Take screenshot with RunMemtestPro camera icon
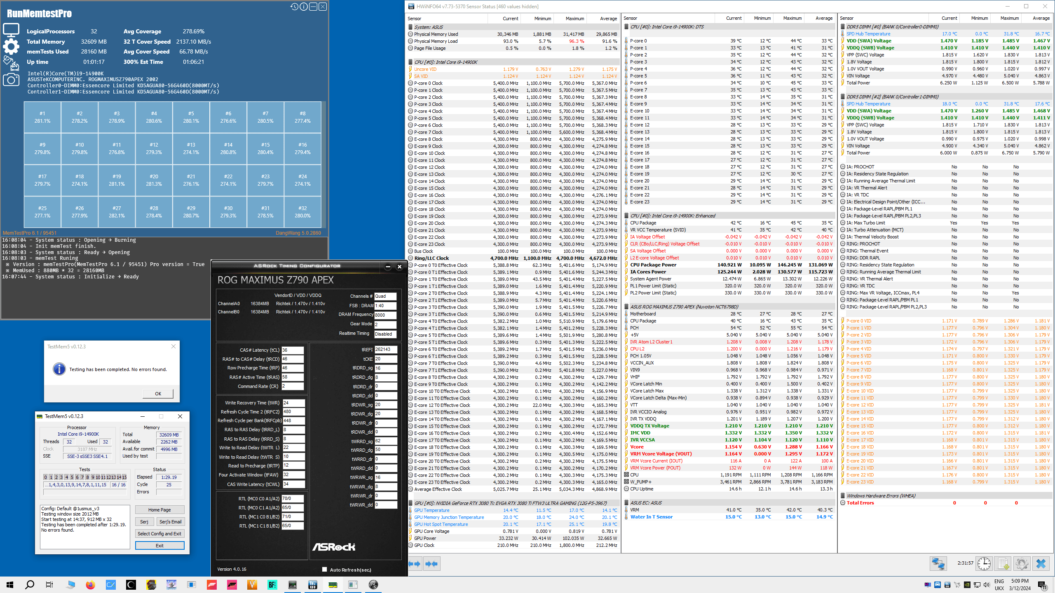 point(11,79)
